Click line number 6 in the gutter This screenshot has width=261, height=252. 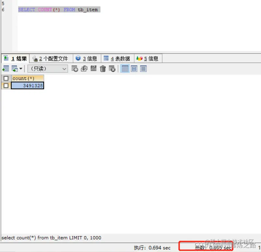coord(3,10)
